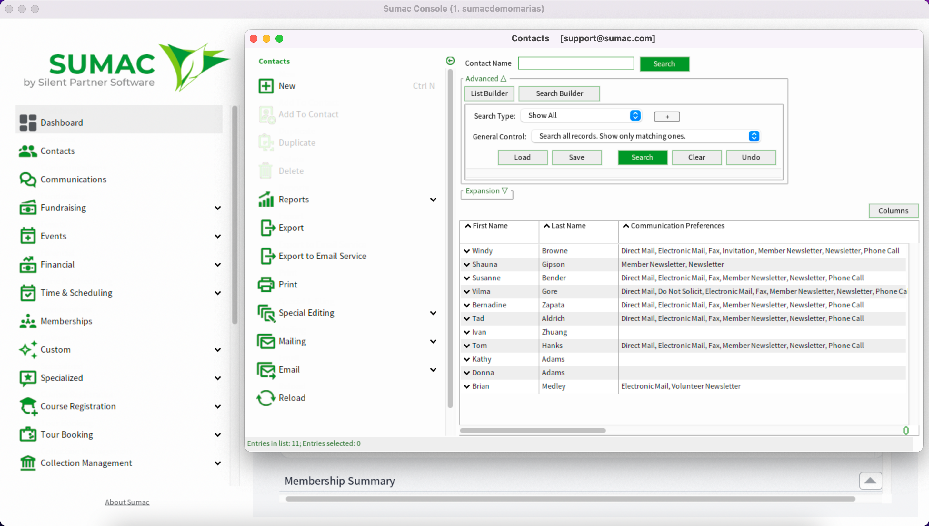Expand the Time & Scheduling section

click(218, 293)
